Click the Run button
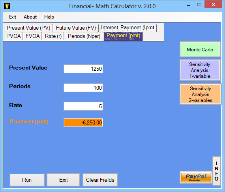 pyautogui.click(x=27, y=180)
